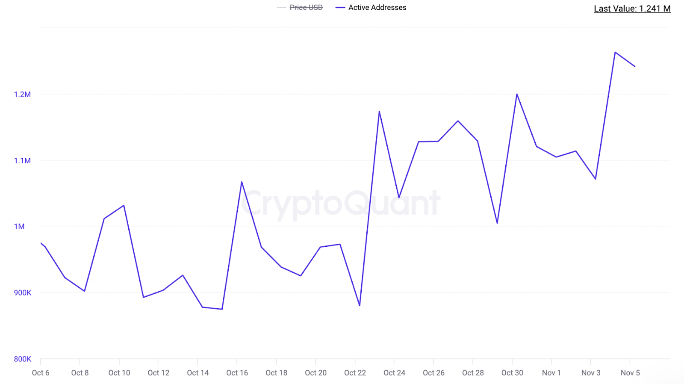Open the Last Value 1.241 M link
The image size is (684, 384).
[x=632, y=9]
